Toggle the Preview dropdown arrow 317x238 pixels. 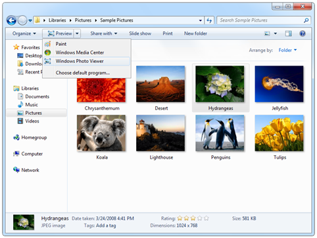(77, 33)
